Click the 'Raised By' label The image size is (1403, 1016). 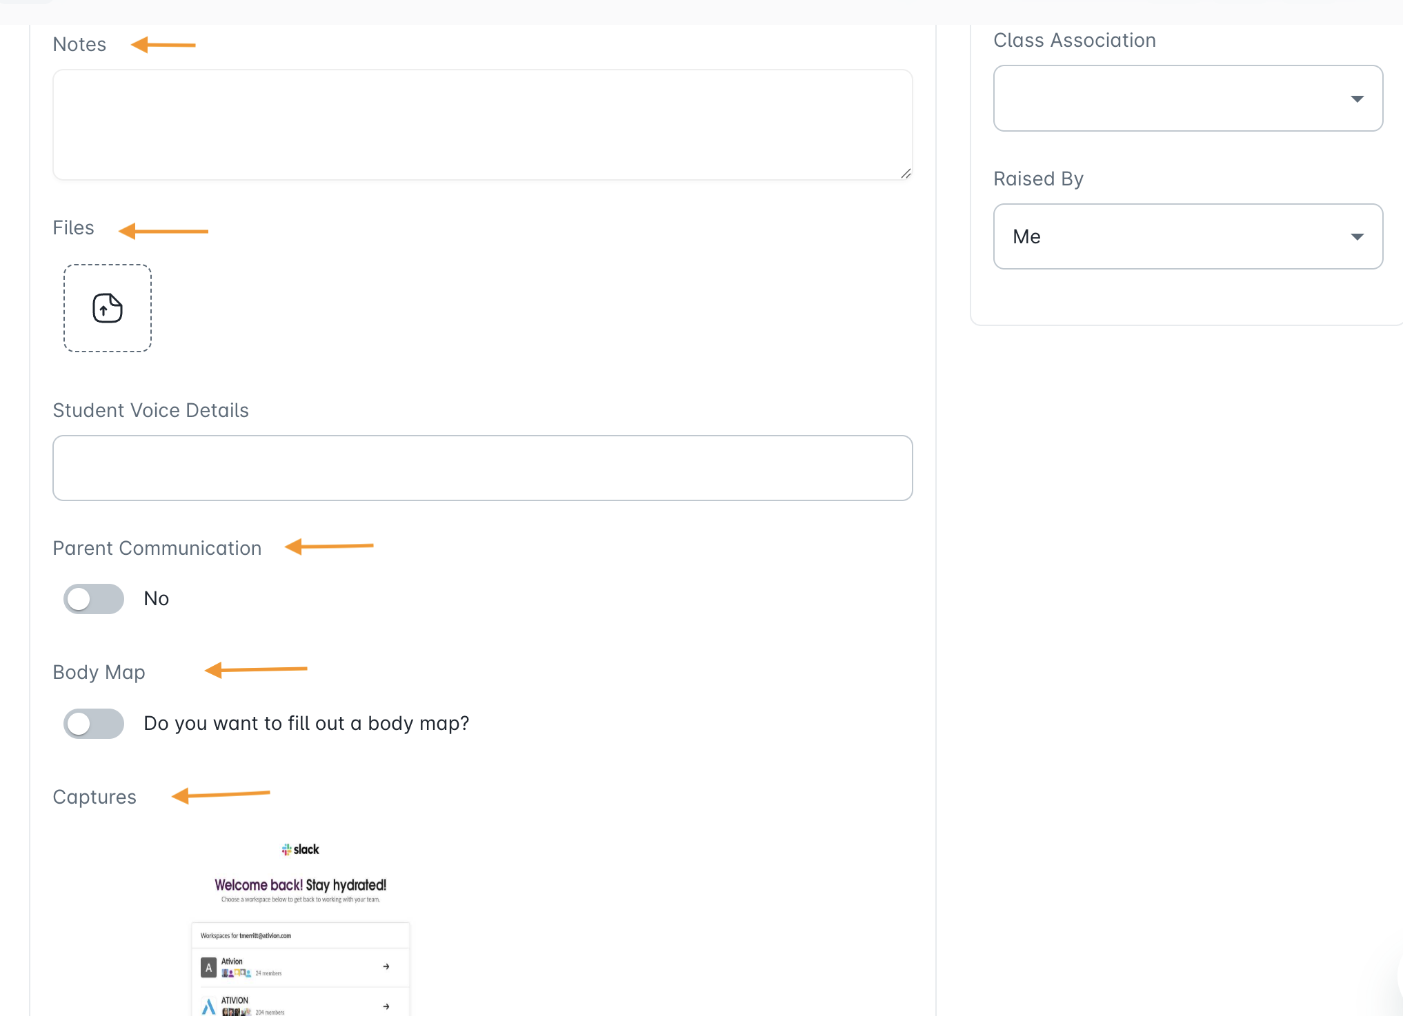tap(1038, 179)
